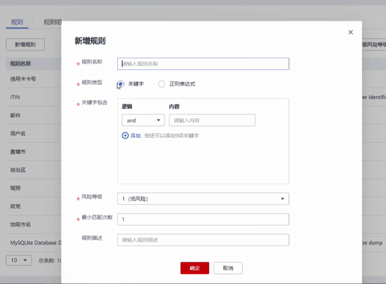Open the 'and' logic dropdown

tap(143, 120)
